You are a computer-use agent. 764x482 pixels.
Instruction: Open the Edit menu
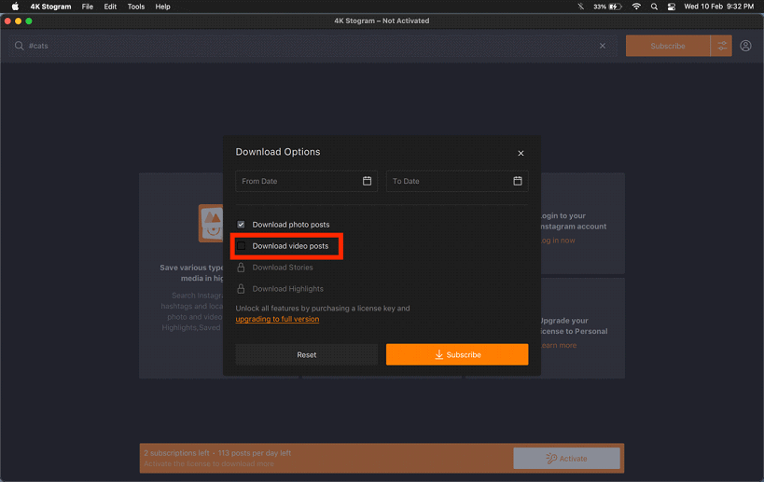click(110, 7)
